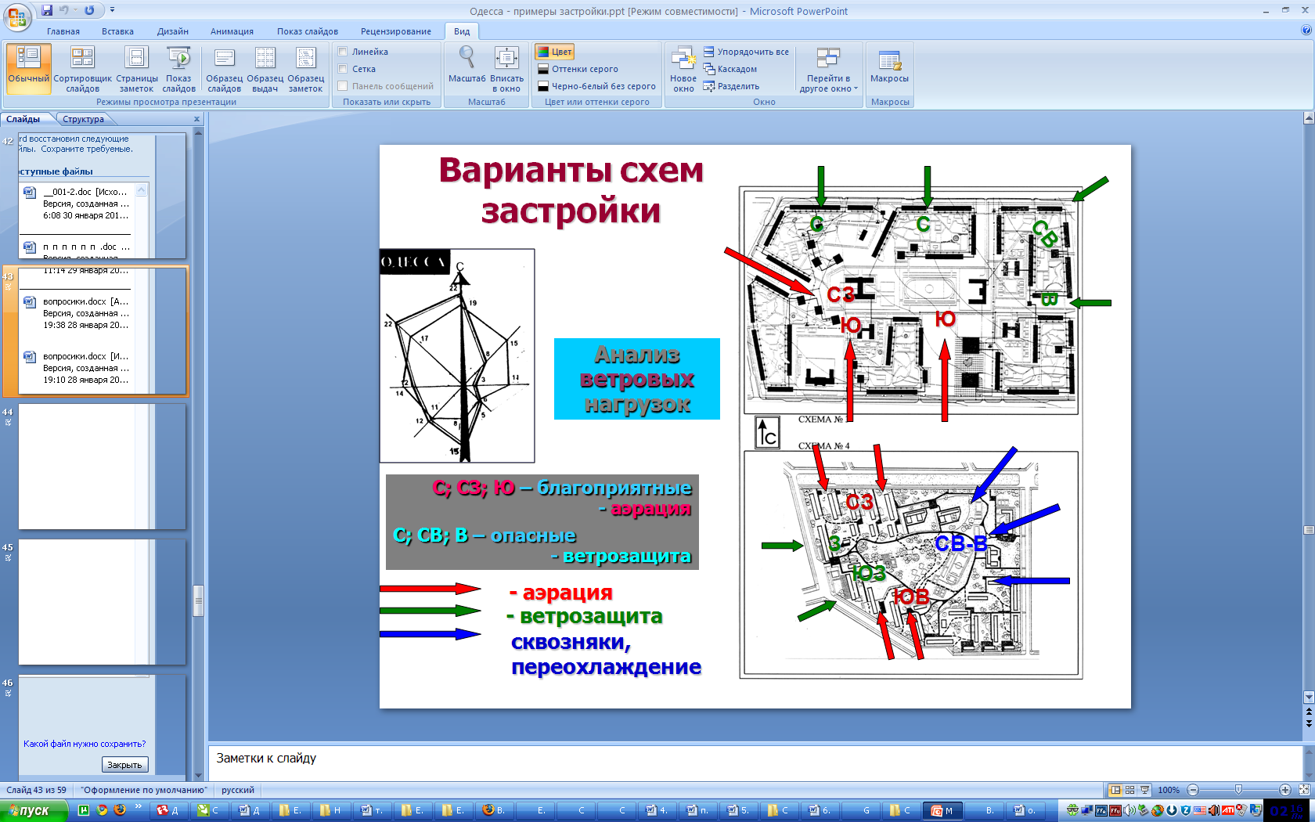Click the пуск Start button

(x=35, y=810)
